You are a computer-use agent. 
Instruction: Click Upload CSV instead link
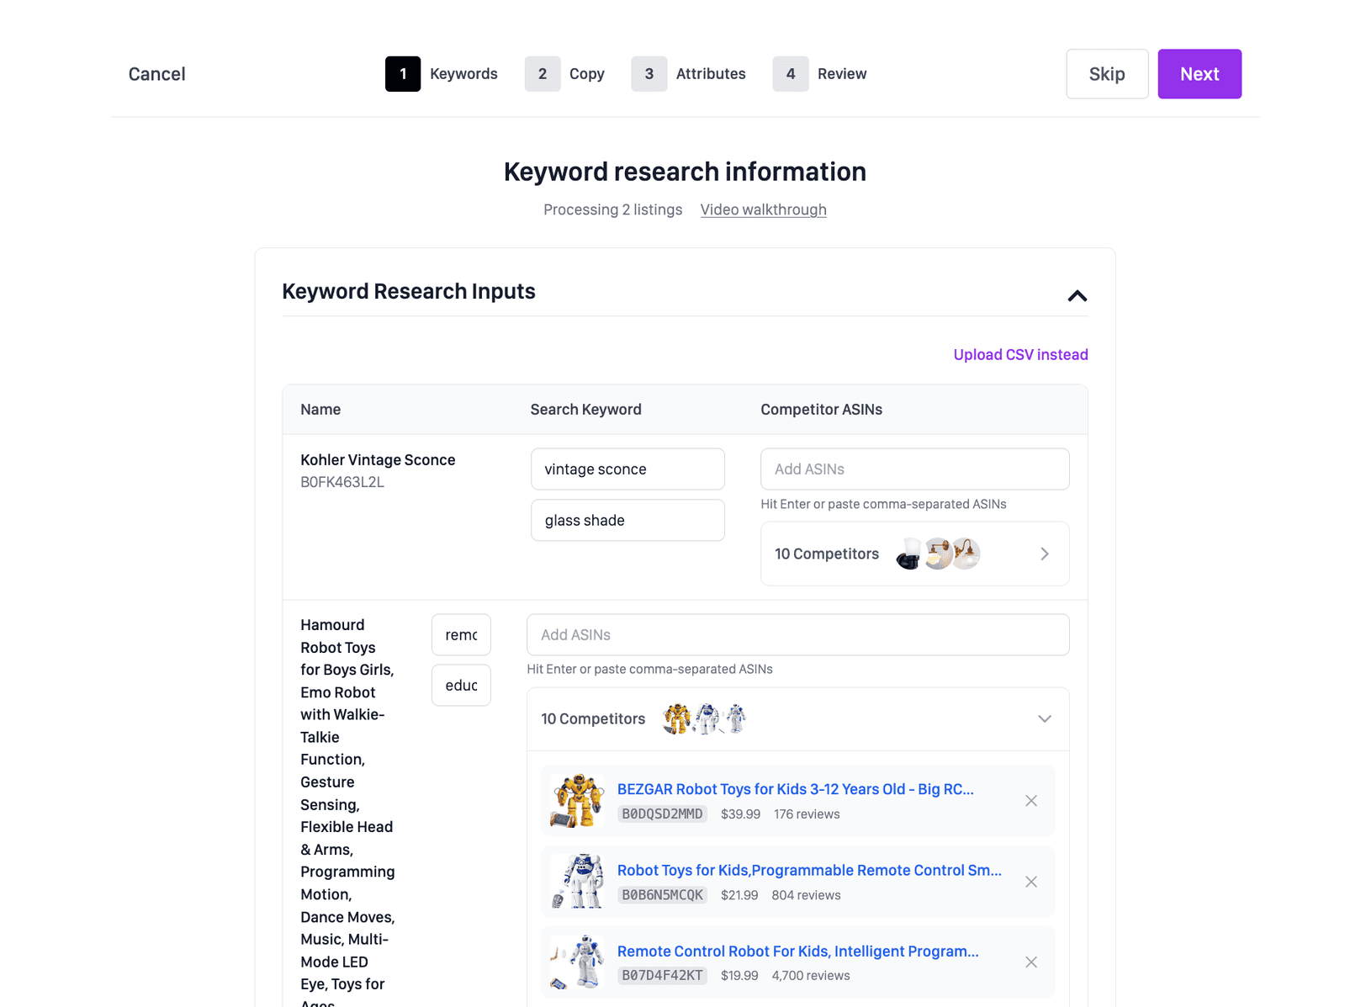1020,355
